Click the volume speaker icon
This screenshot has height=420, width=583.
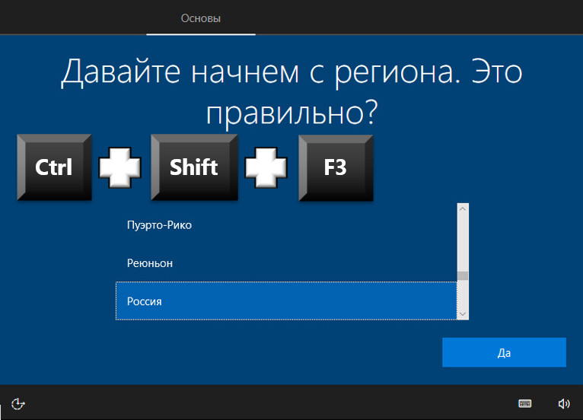click(x=564, y=404)
